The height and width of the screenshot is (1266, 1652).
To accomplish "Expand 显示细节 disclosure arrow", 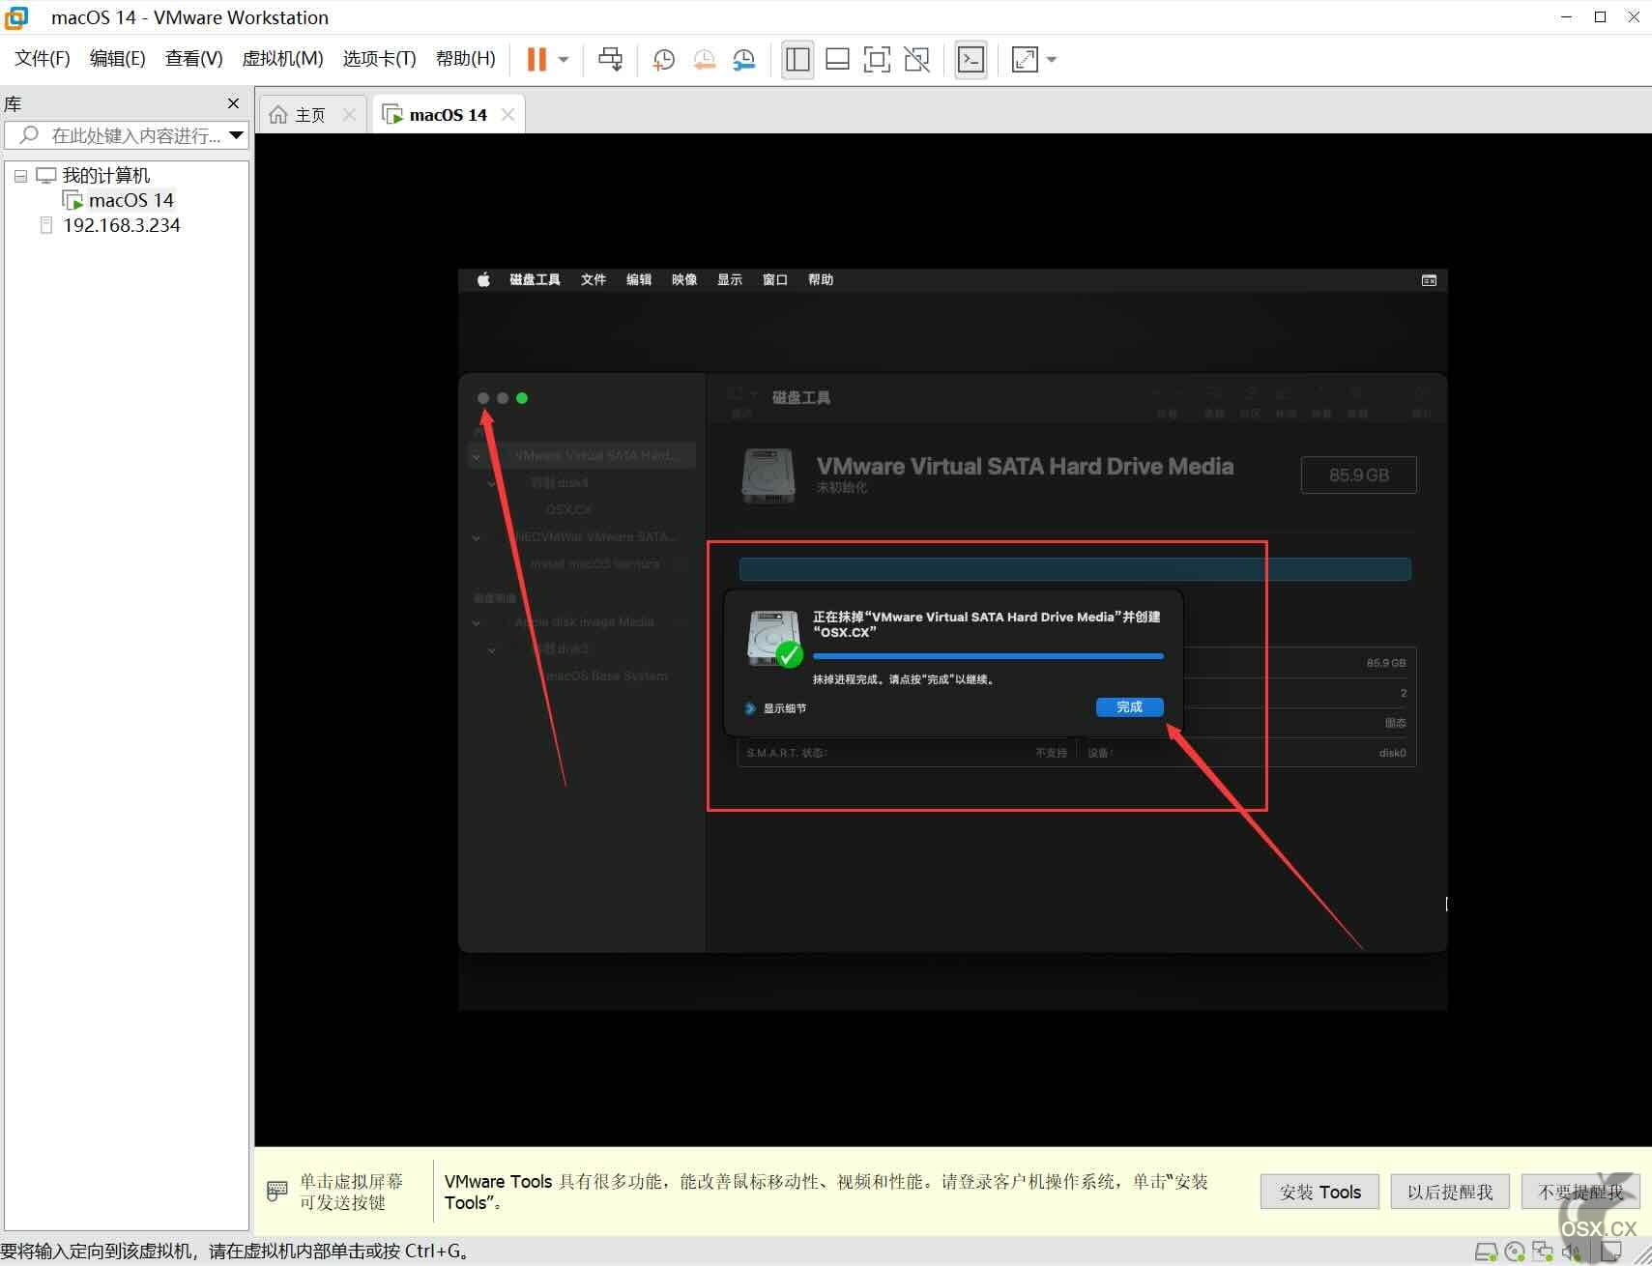I will 750,708.
